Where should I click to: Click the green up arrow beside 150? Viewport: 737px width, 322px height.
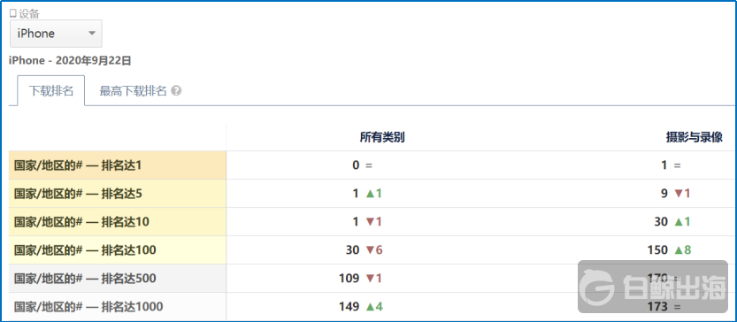[679, 250]
